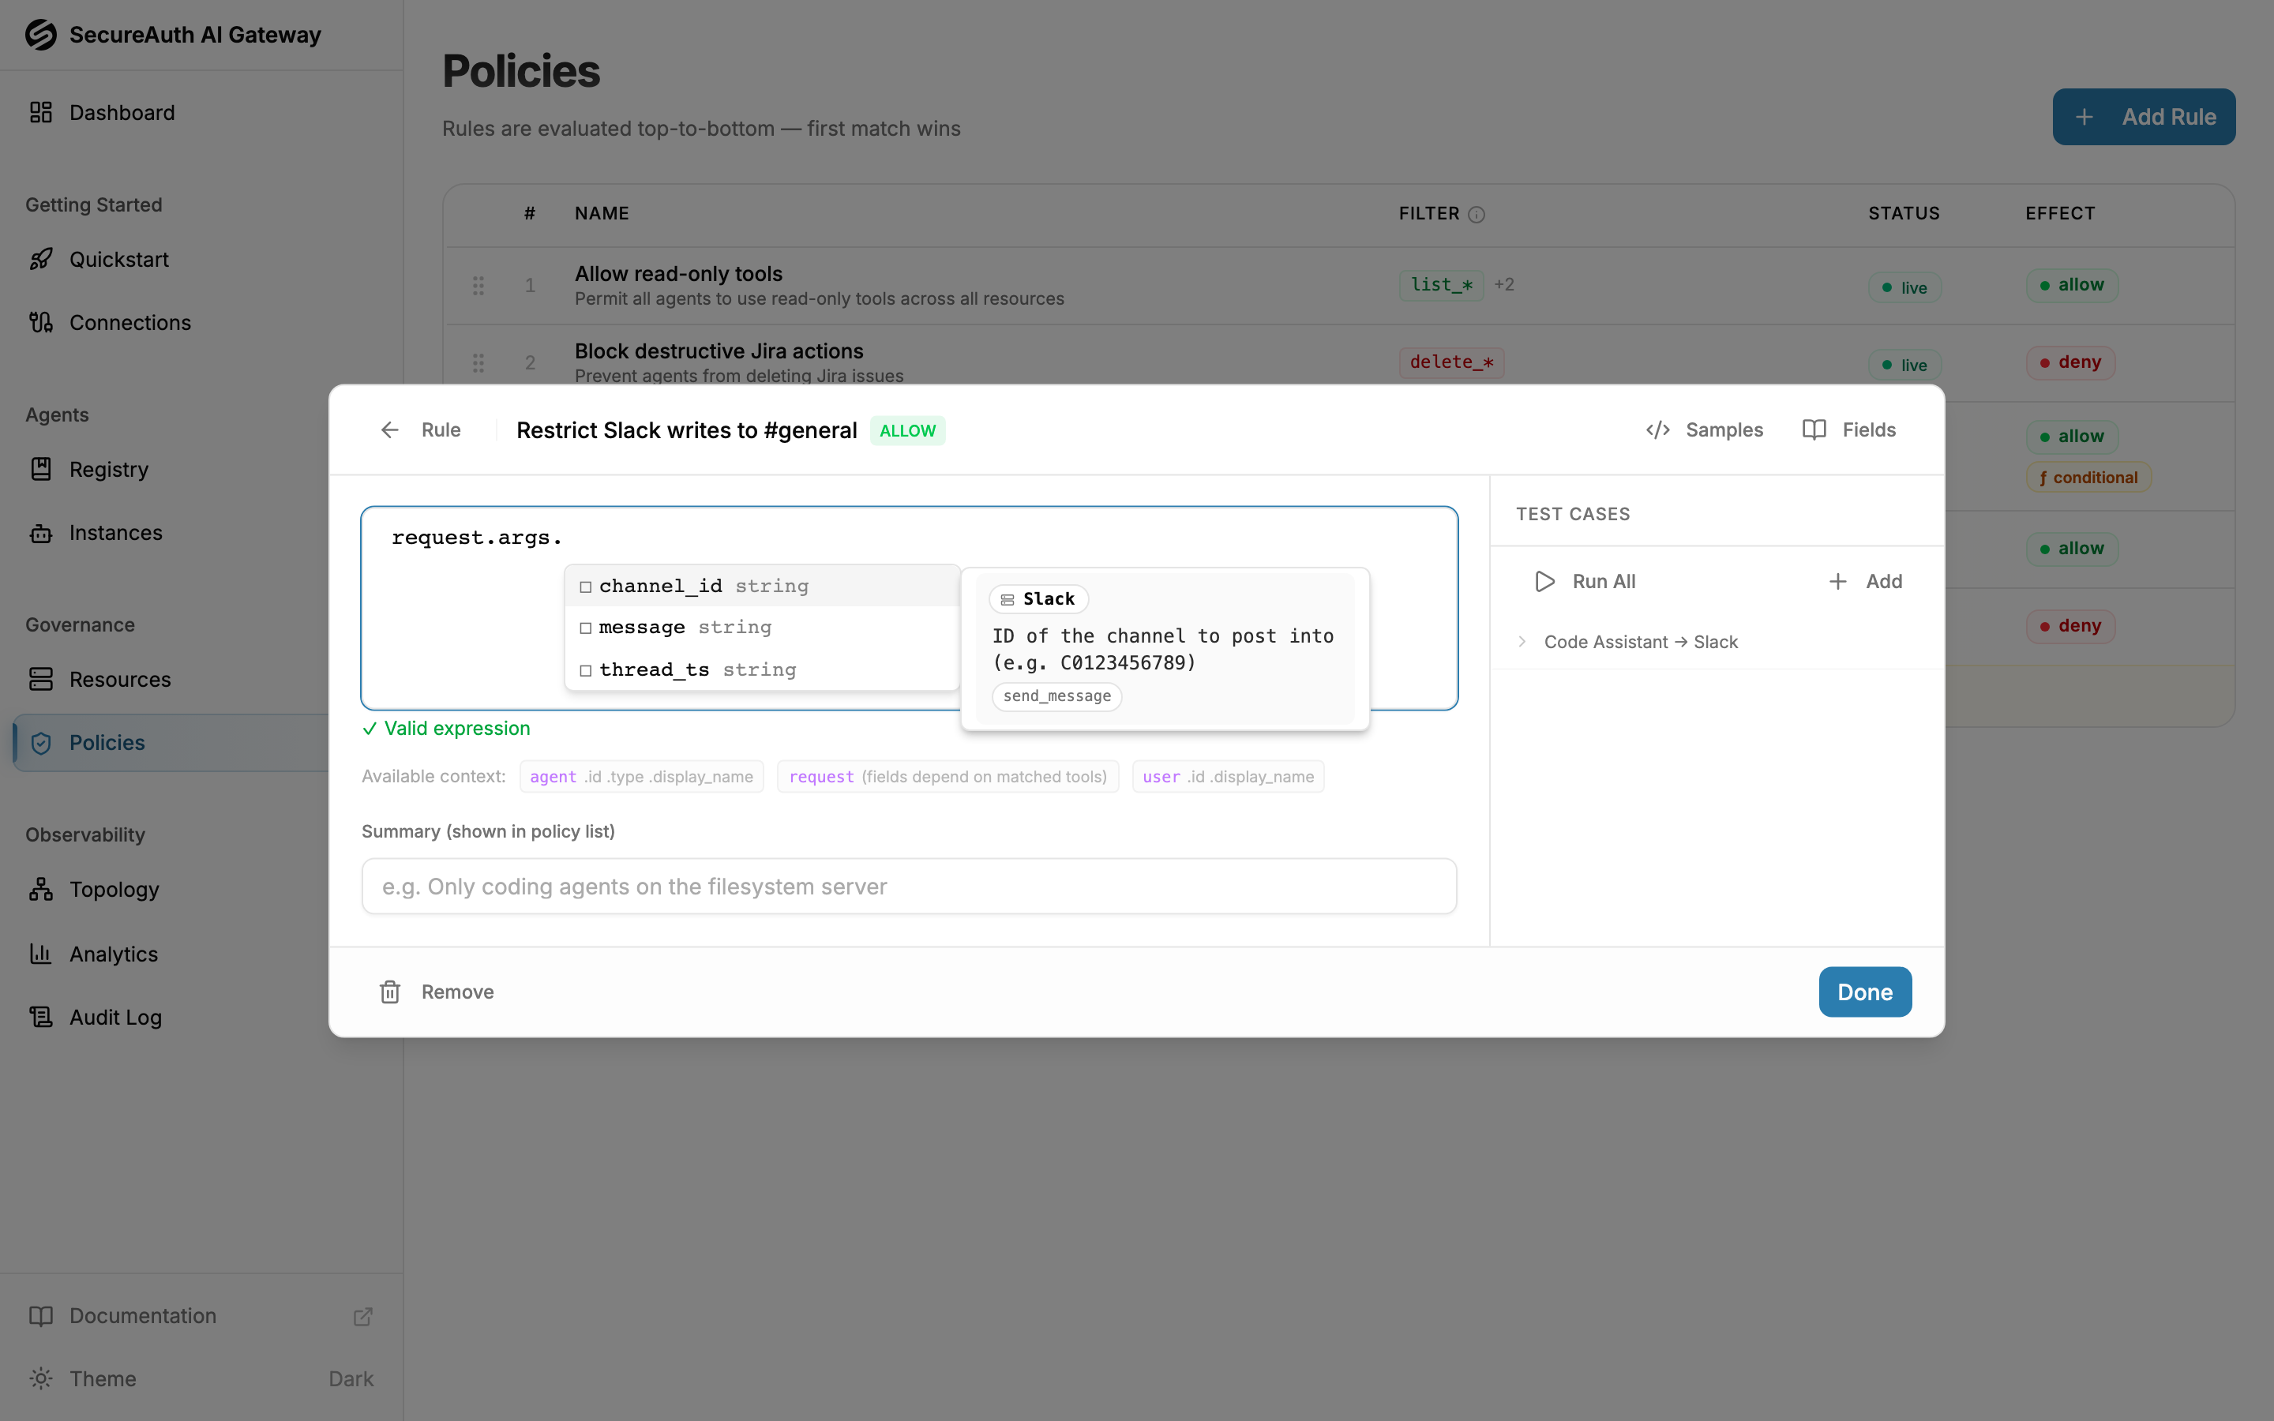Open the Samples code icon button

pyautogui.click(x=1705, y=429)
